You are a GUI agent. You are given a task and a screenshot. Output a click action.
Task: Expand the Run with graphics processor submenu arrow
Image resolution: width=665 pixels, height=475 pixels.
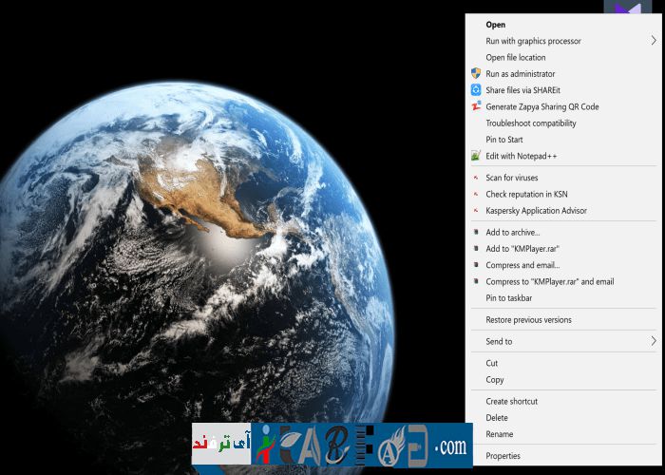coord(653,41)
